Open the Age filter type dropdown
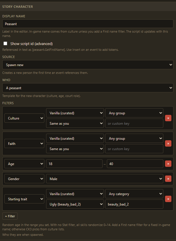 pos(24,164)
